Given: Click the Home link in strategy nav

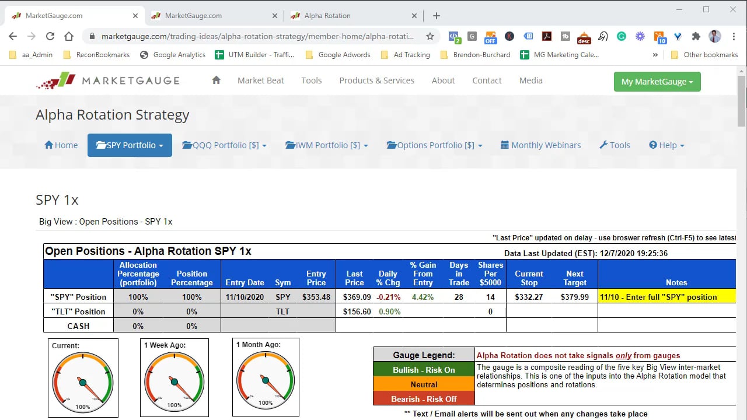Looking at the screenshot, I should (61, 145).
